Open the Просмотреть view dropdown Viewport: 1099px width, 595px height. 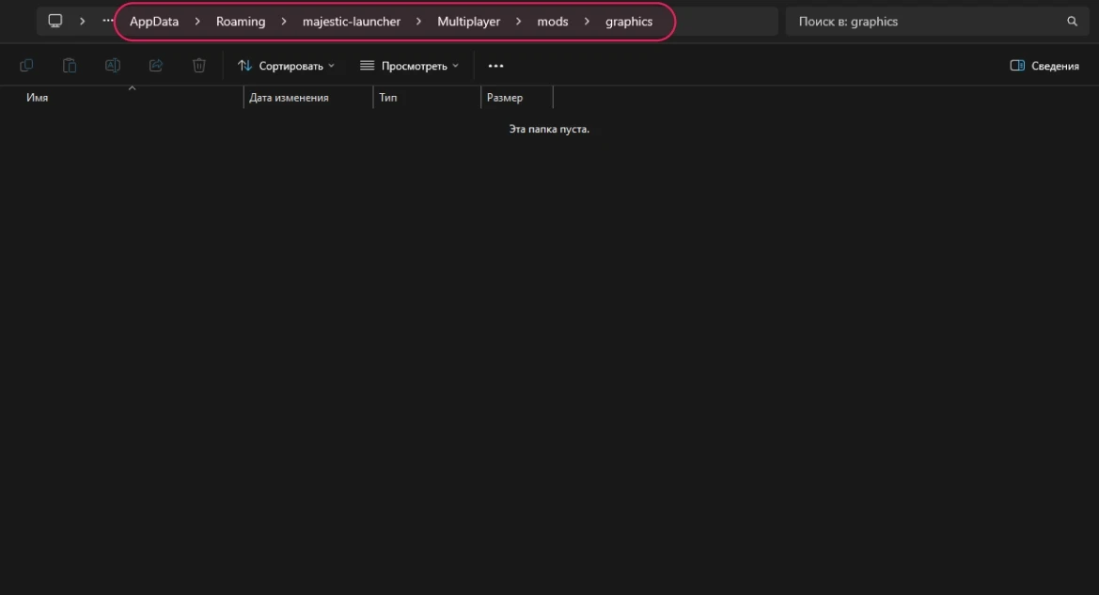point(410,66)
